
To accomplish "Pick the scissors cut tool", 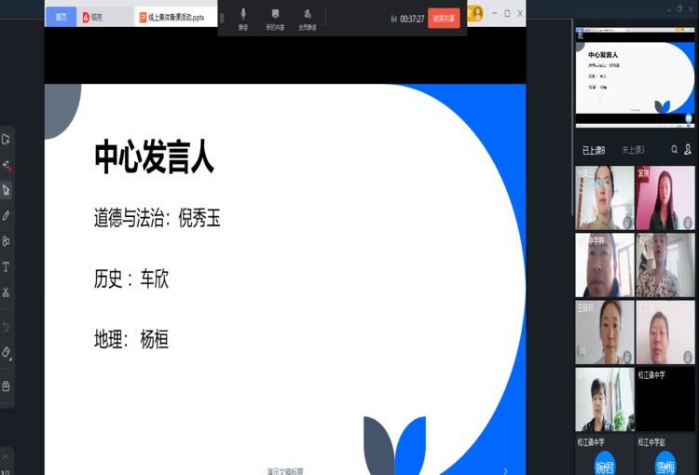I will point(7,292).
